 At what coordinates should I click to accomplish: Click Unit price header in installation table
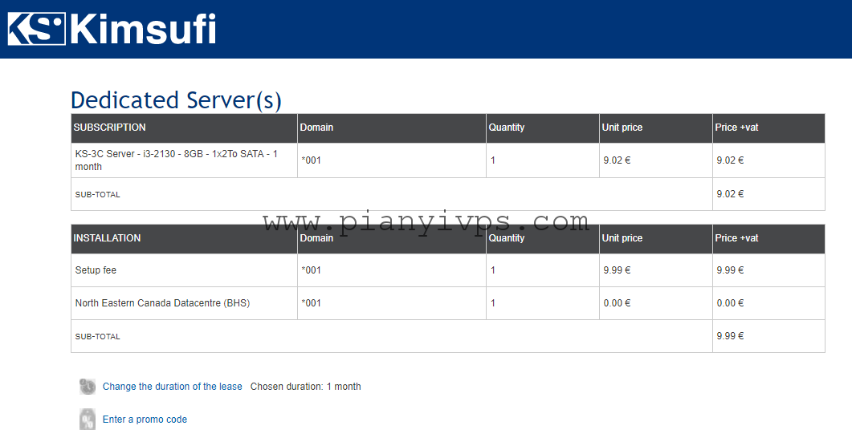[656, 239]
